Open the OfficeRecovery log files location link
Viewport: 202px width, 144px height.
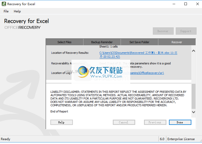click(x=147, y=73)
